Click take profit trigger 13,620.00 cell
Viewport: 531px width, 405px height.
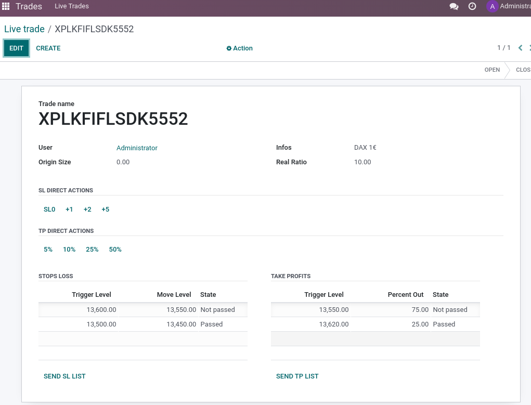tap(310, 324)
